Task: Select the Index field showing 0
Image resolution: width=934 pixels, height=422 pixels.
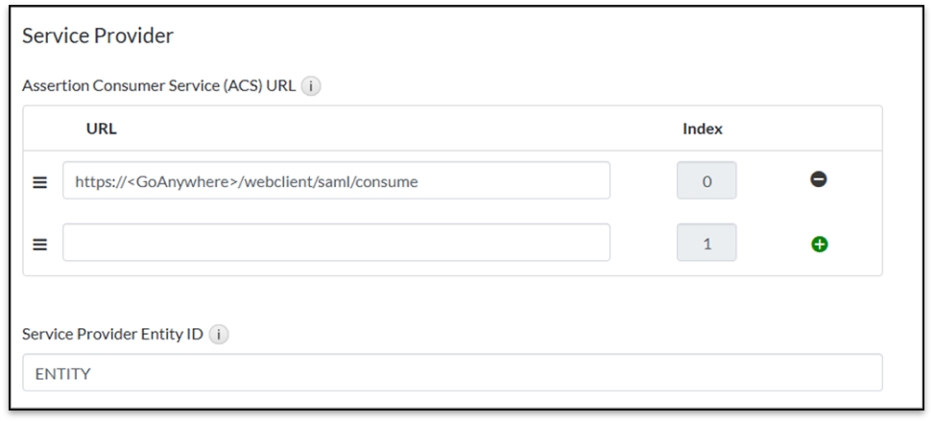Action: coord(706,180)
